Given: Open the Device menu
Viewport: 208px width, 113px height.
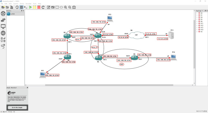Looking at the screenshot, I should click(x=22, y=3).
